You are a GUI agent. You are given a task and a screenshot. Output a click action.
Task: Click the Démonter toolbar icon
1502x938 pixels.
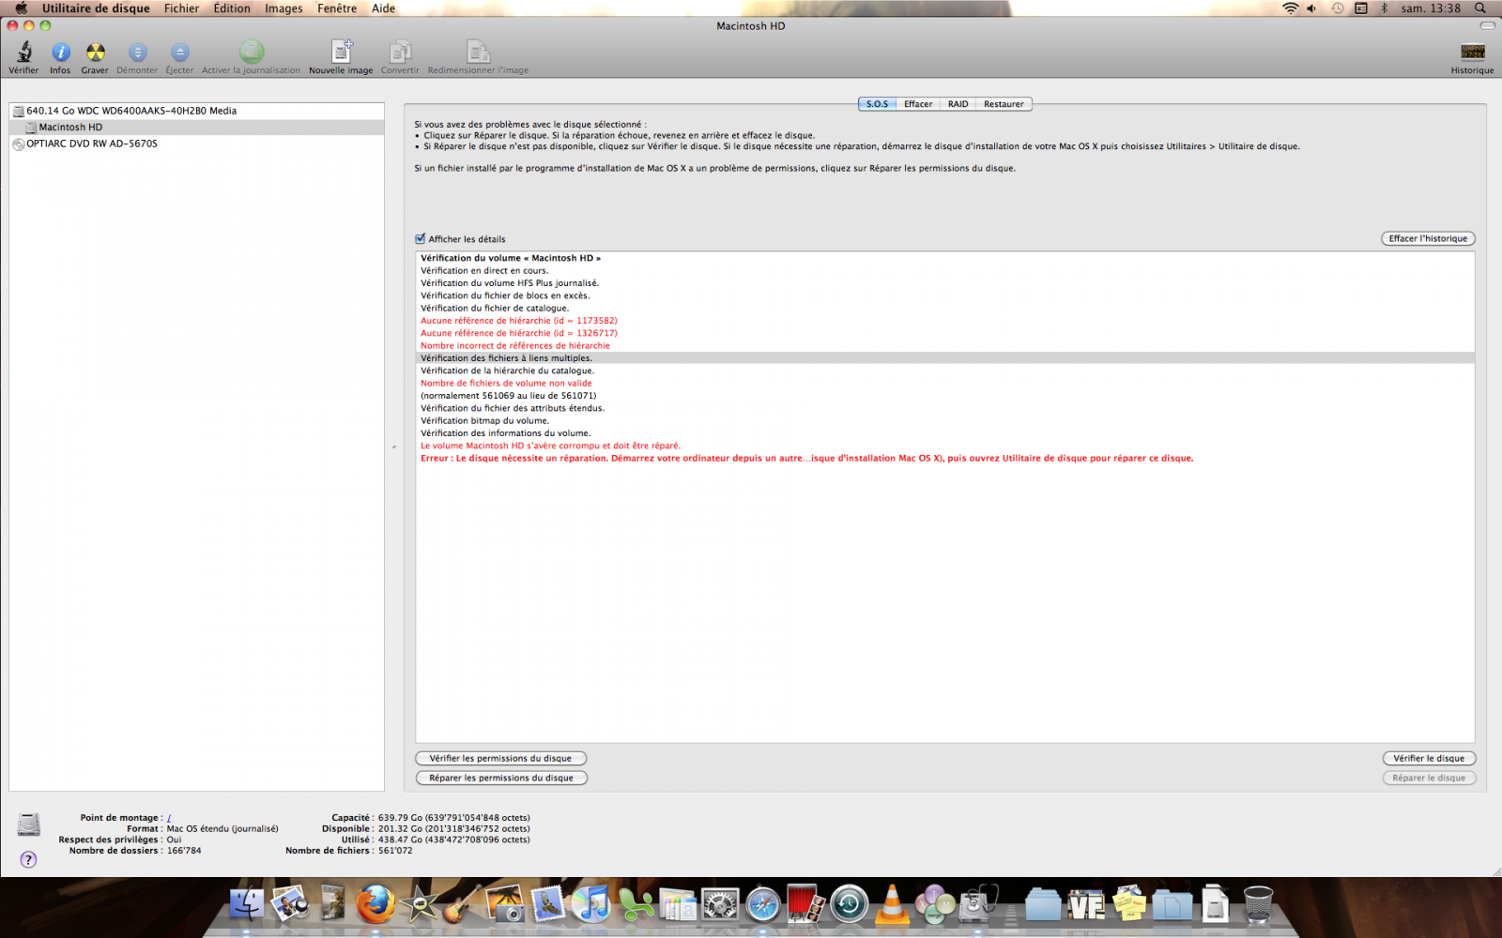[137, 53]
